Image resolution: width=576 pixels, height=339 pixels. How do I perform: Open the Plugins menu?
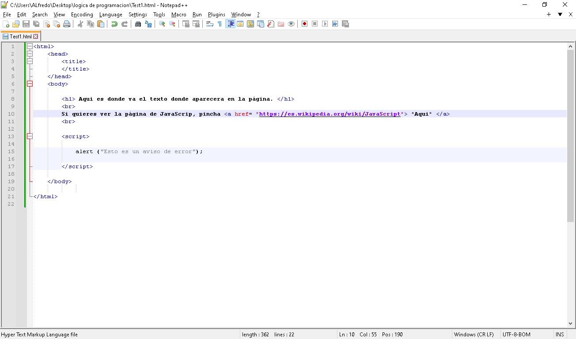216,15
